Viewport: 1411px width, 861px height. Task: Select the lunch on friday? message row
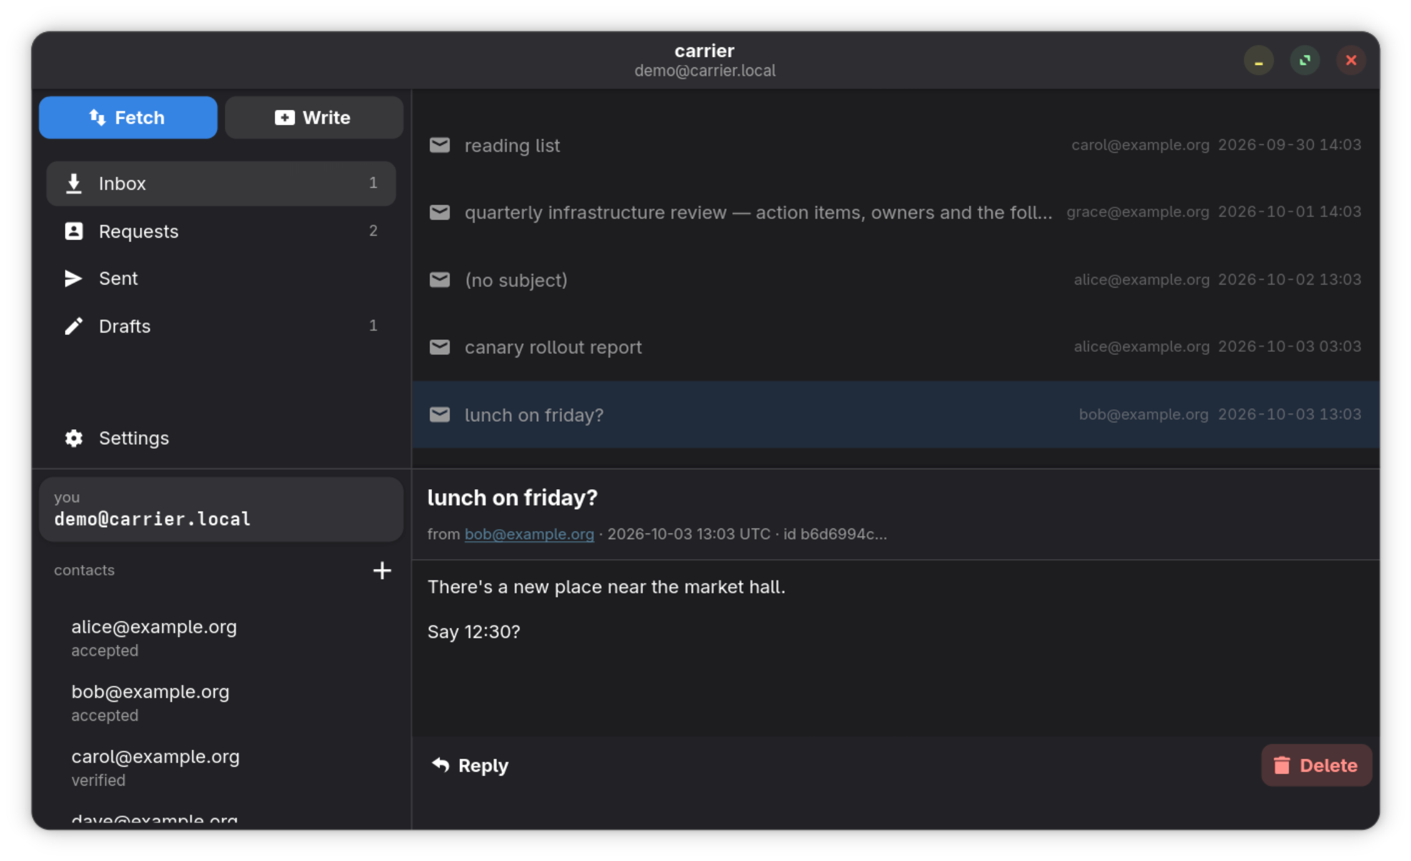(x=895, y=414)
